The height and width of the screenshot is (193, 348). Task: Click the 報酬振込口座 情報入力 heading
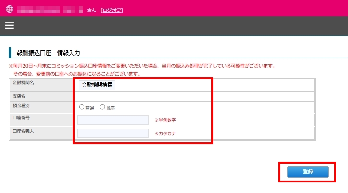coord(48,53)
